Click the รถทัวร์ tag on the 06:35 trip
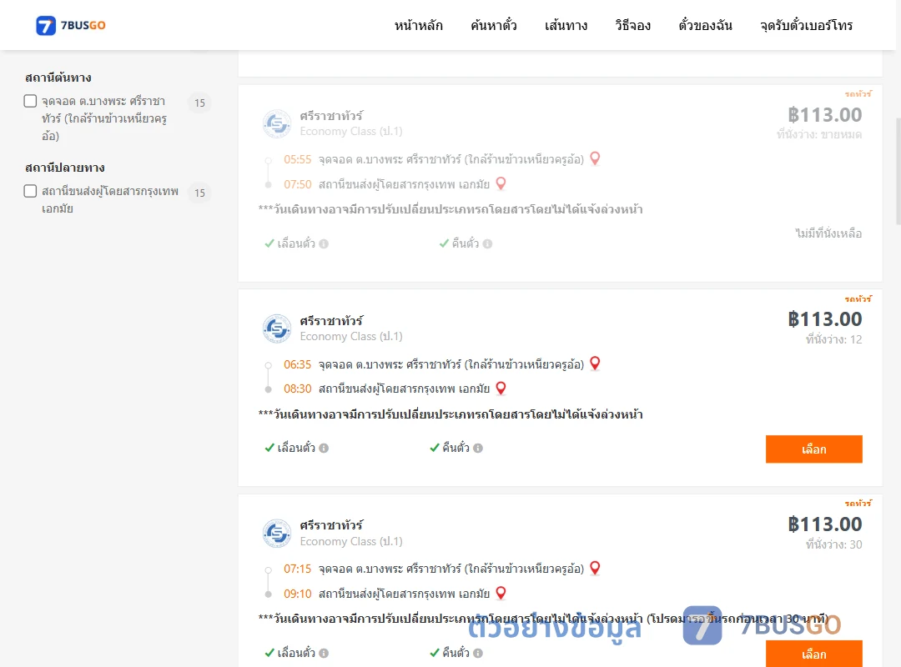Viewport: 901px width, 667px height. click(858, 298)
